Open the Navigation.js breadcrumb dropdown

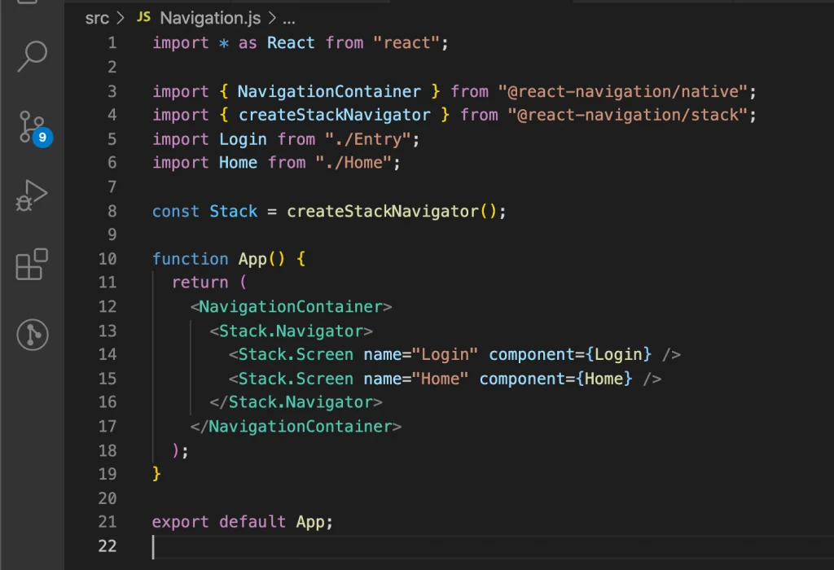(x=210, y=18)
